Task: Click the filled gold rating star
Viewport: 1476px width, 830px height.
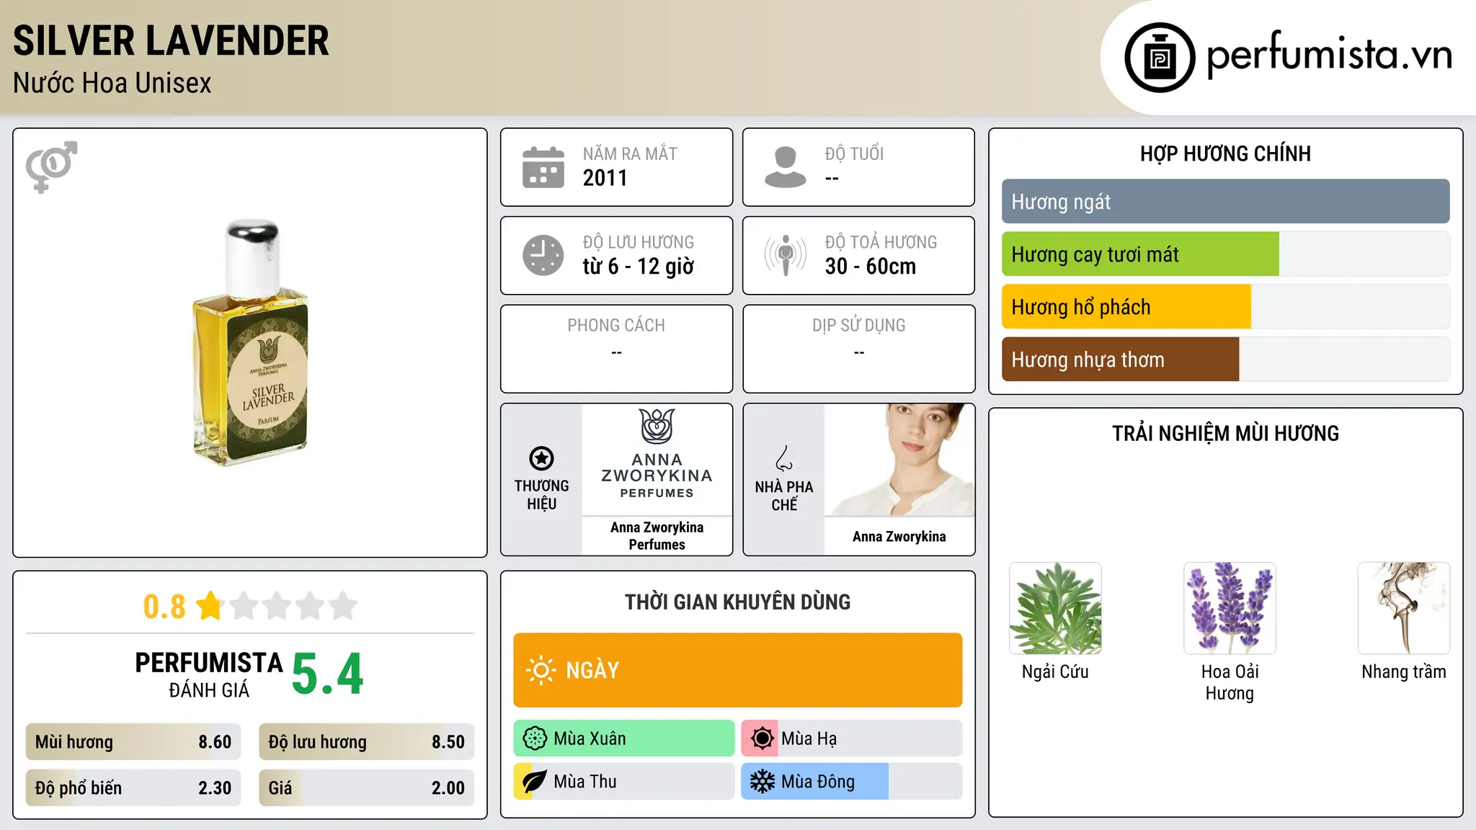Action: click(x=210, y=606)
